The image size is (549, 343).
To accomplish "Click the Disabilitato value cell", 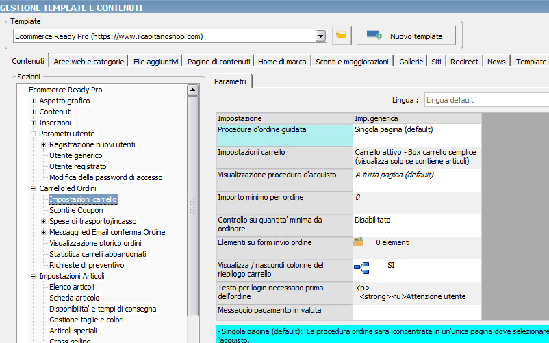I will (417, 225).
